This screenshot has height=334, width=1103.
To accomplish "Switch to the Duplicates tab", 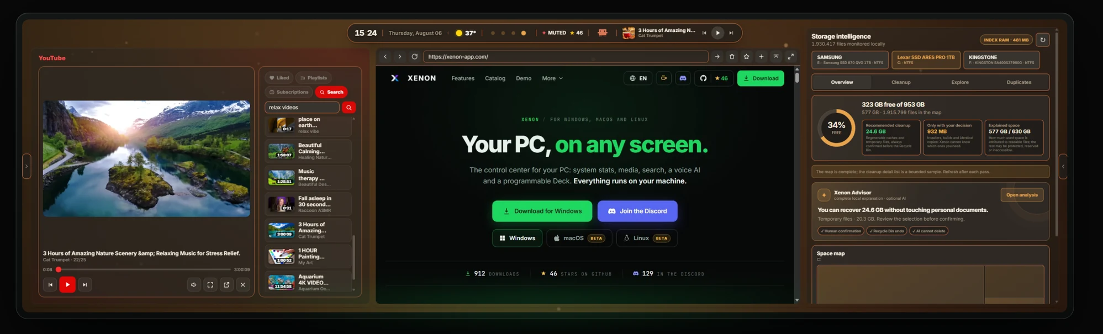I will (x=1019, y=82).
